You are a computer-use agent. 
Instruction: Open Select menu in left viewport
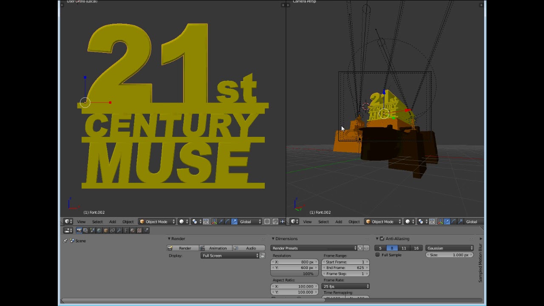(97, 221)
